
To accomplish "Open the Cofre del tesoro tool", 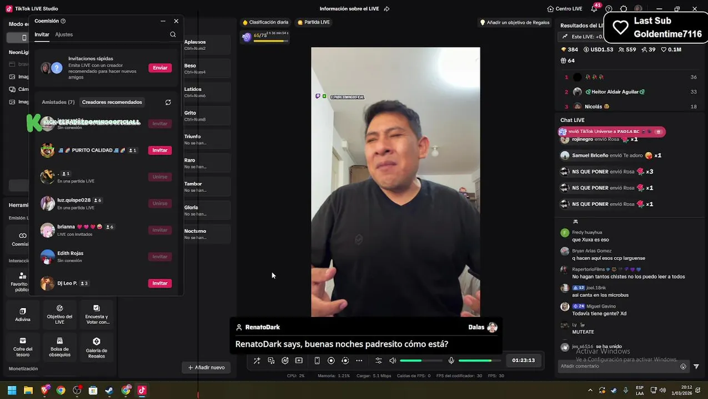I will point(23,347).
